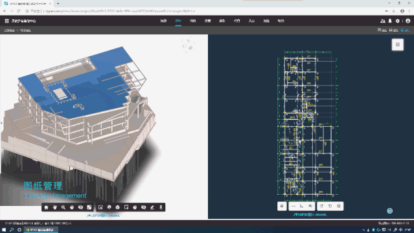Activate the zoom magnifier in 3D toolbar
The width and height of the screenshot is (414, 233).
click(63, 207)
